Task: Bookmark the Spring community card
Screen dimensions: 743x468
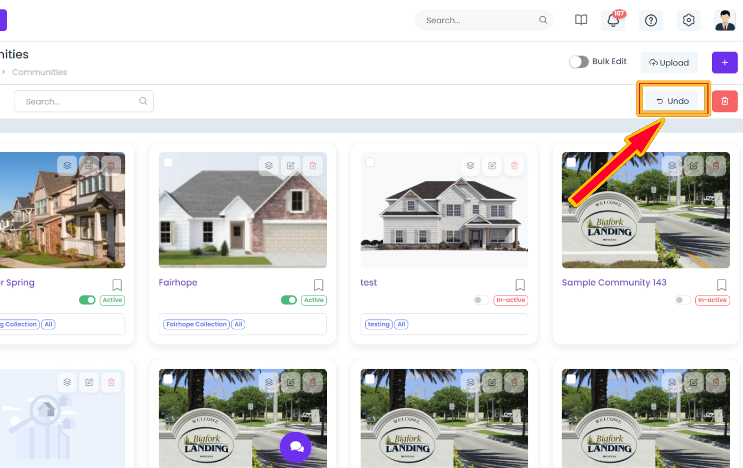Action: pos(117,285)
